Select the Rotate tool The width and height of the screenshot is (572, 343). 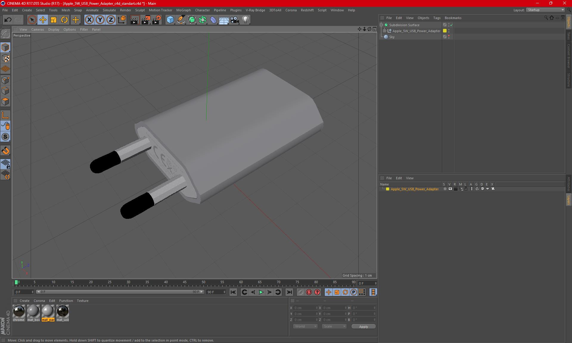[x=64, y=20]
